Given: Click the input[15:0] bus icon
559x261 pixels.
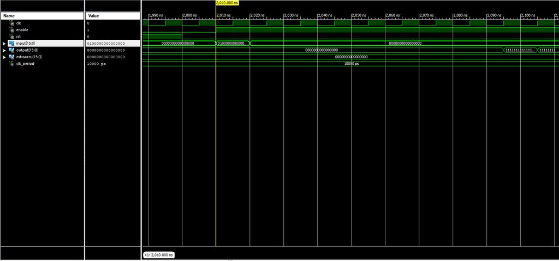Looking at the screenshot, I should 12,44.
